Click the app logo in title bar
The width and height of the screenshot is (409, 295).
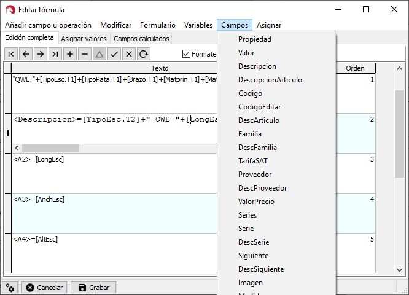click(10, 10)
